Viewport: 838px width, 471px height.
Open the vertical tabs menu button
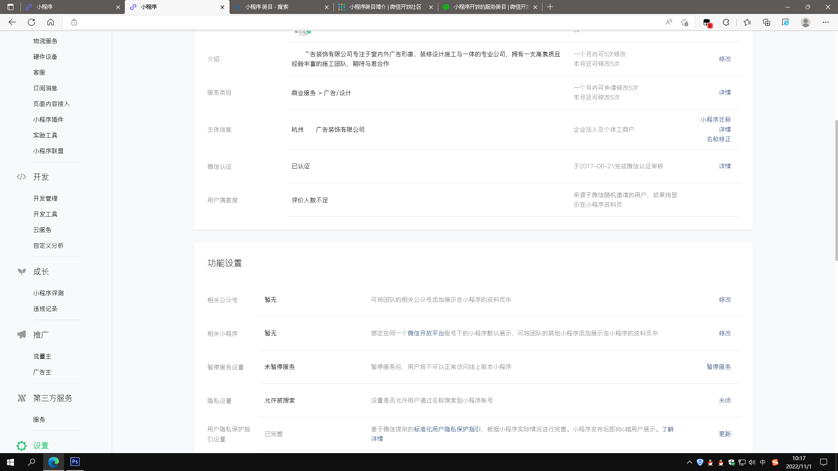point(10,7)
